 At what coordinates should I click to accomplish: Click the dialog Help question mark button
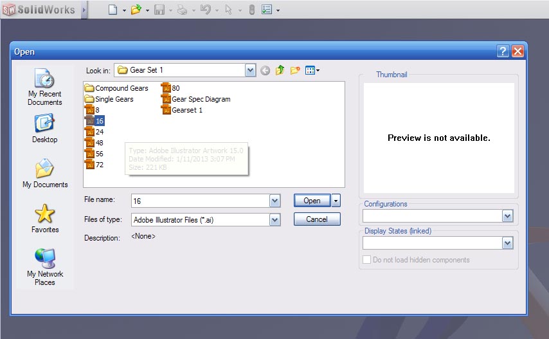(x=503, y=51)
